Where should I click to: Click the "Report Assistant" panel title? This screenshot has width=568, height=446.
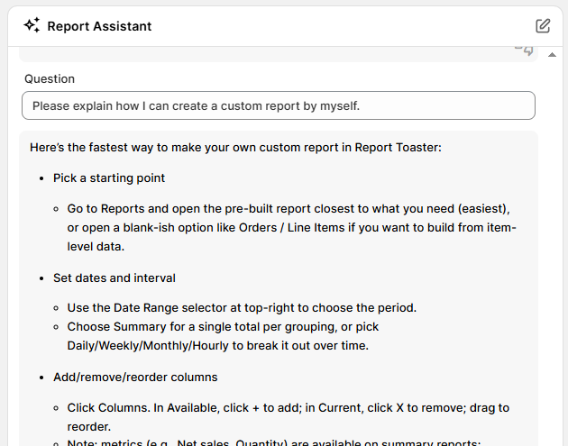[x=99, y=26]
